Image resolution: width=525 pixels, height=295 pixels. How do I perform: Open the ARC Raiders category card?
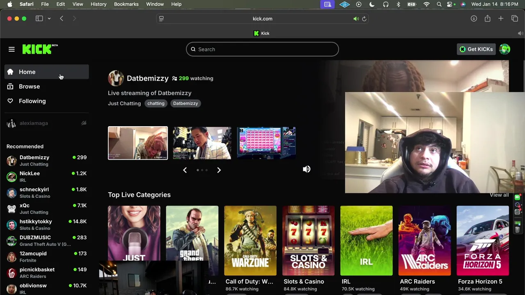[425, 240]
